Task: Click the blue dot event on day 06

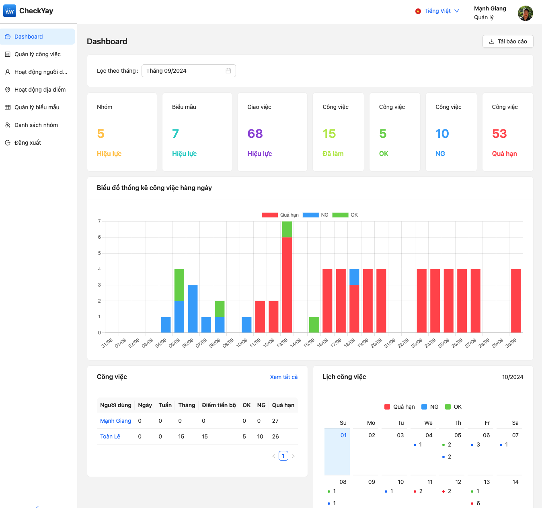Action: point(472,445)
